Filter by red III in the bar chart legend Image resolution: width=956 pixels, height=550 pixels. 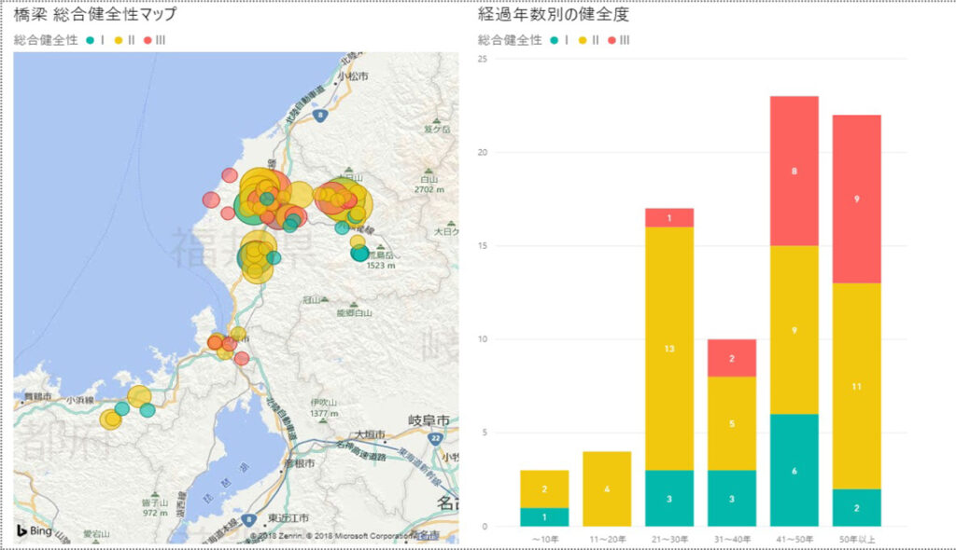[x=612, y=40]
